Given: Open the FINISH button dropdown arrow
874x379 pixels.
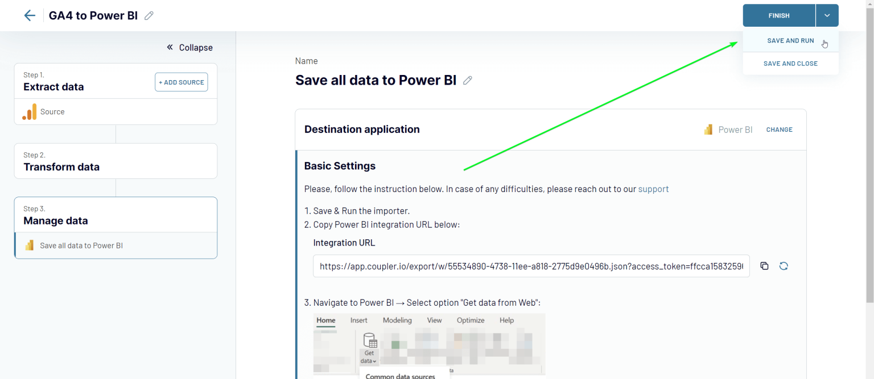Looking at the screenshot, I should (827, 15).
